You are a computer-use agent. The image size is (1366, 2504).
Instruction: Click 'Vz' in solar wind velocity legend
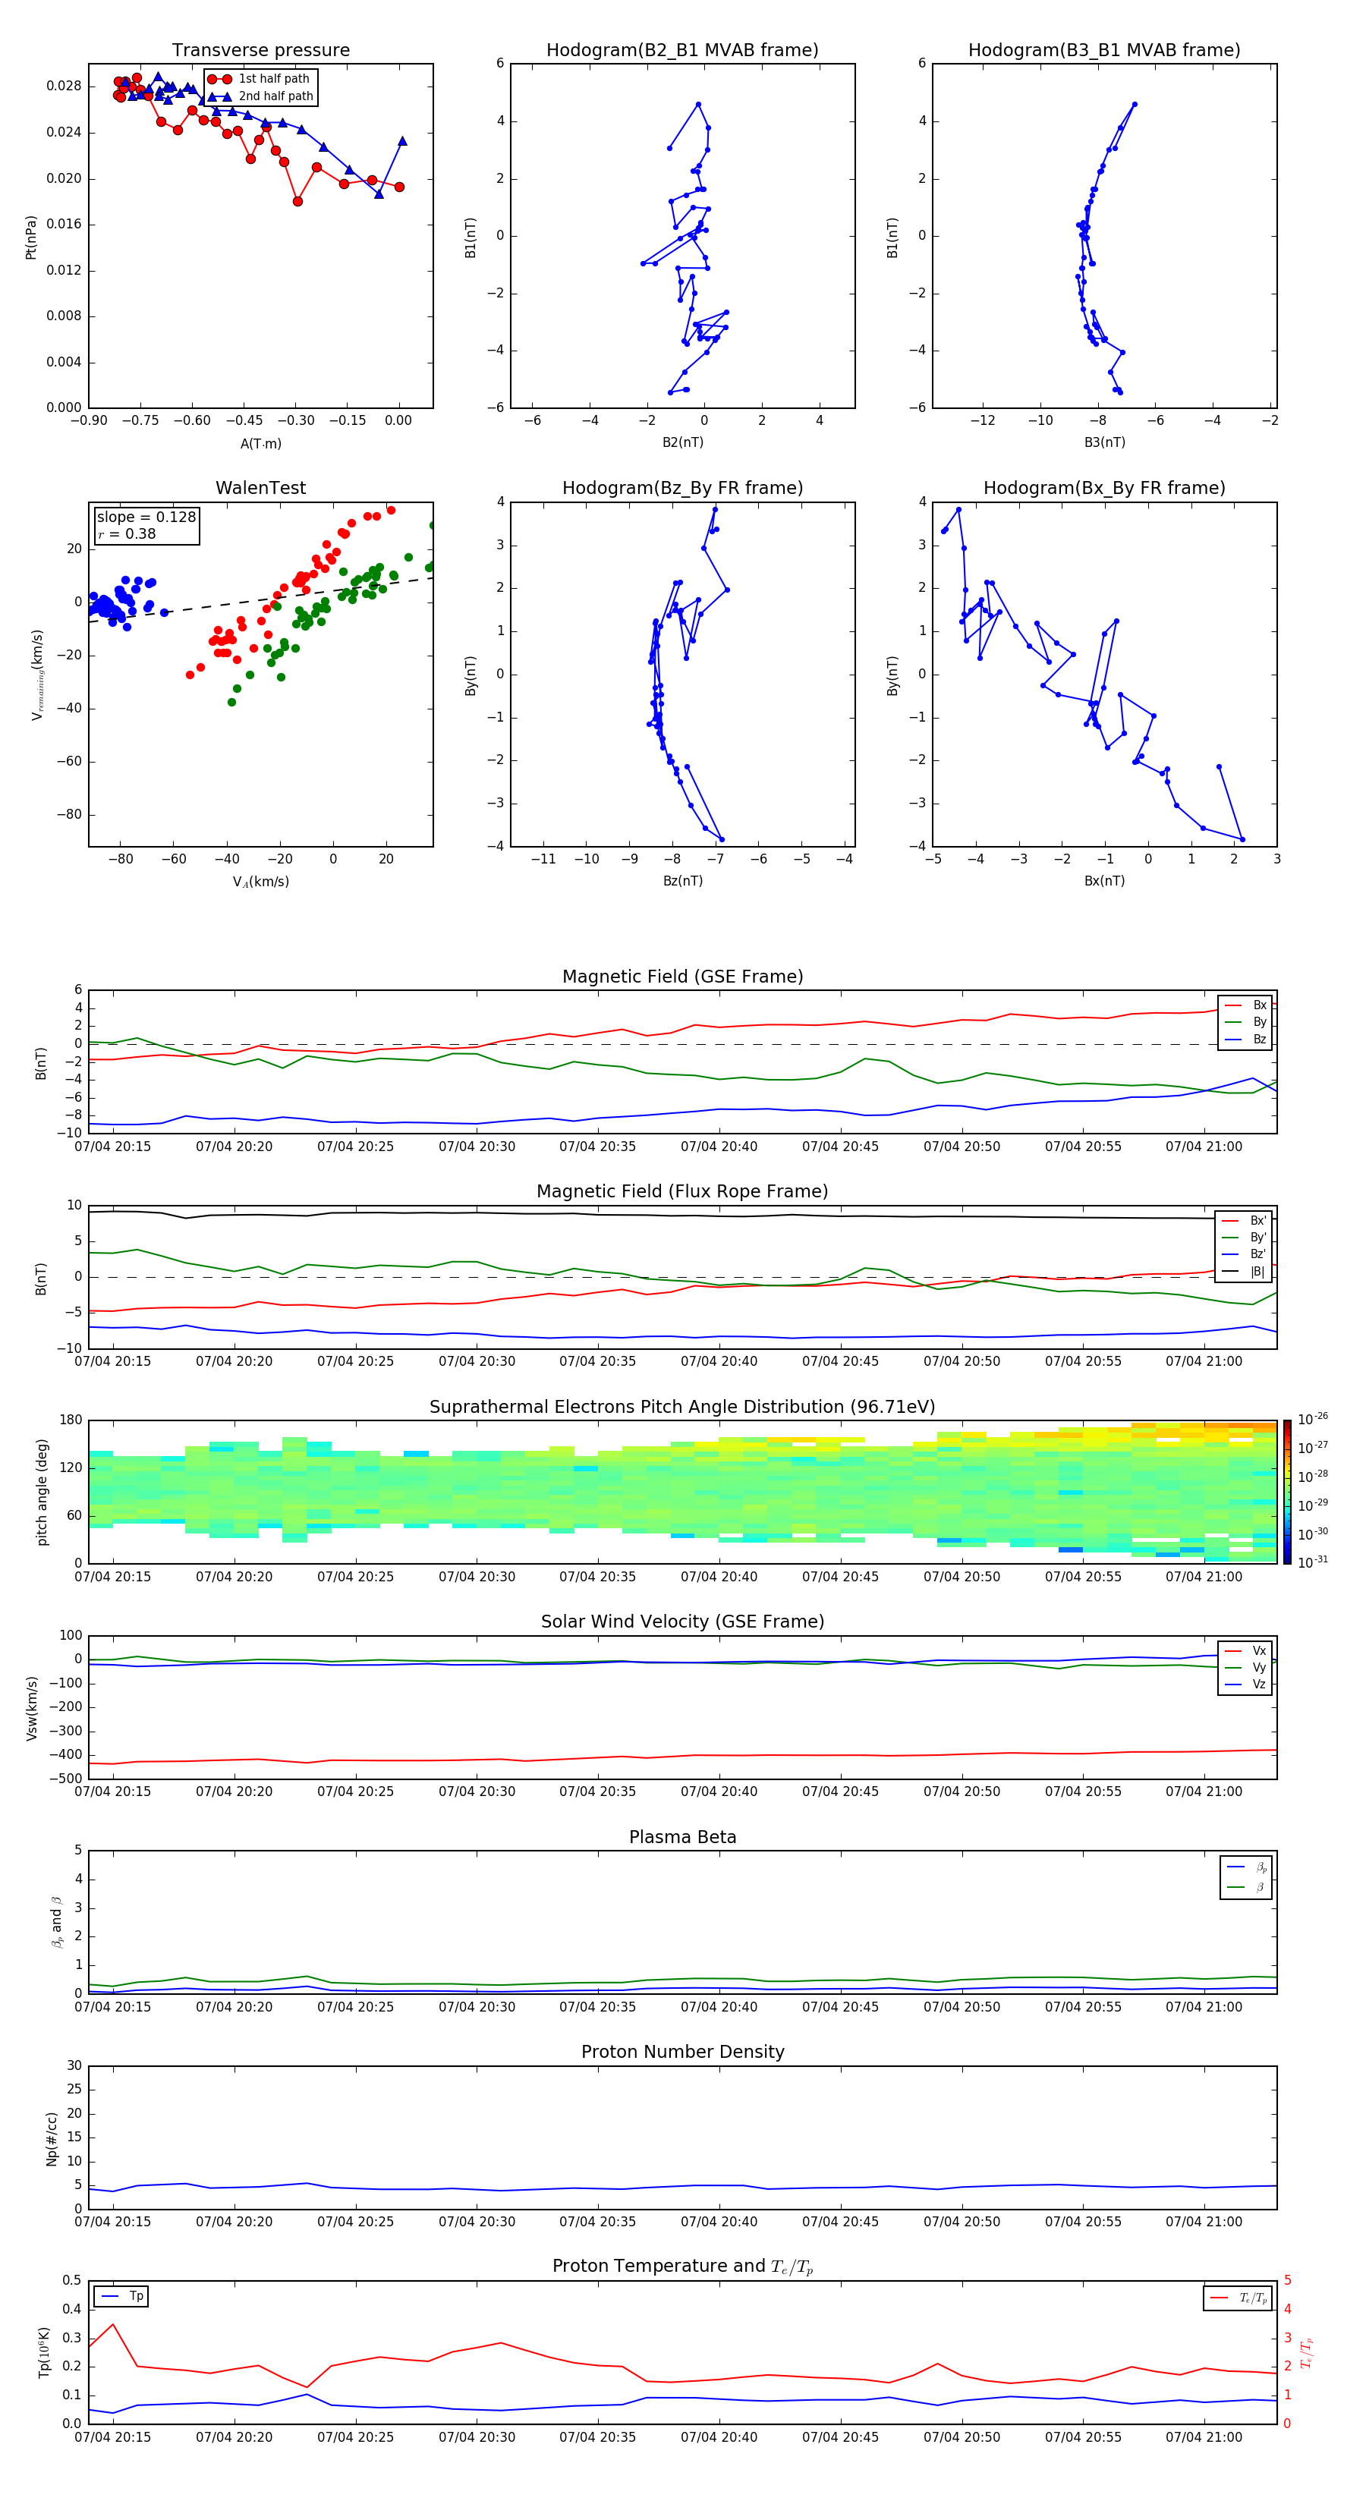[1245, 1685]
